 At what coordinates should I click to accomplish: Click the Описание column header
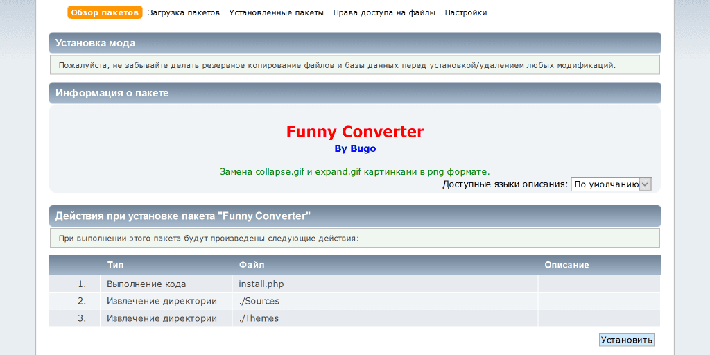coord(566,265)
